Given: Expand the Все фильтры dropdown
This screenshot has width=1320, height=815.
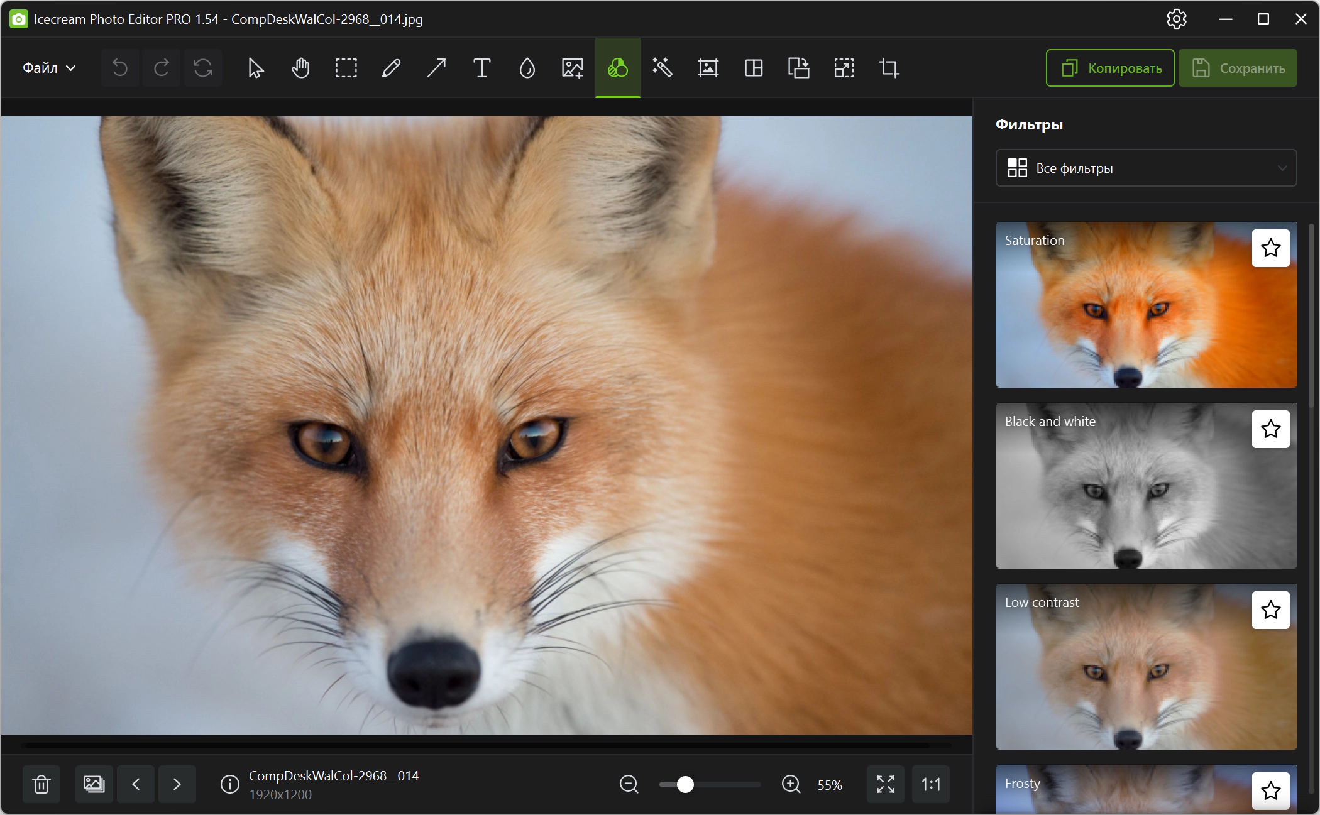Looking at the screenshot, I should pos(1146,168).
